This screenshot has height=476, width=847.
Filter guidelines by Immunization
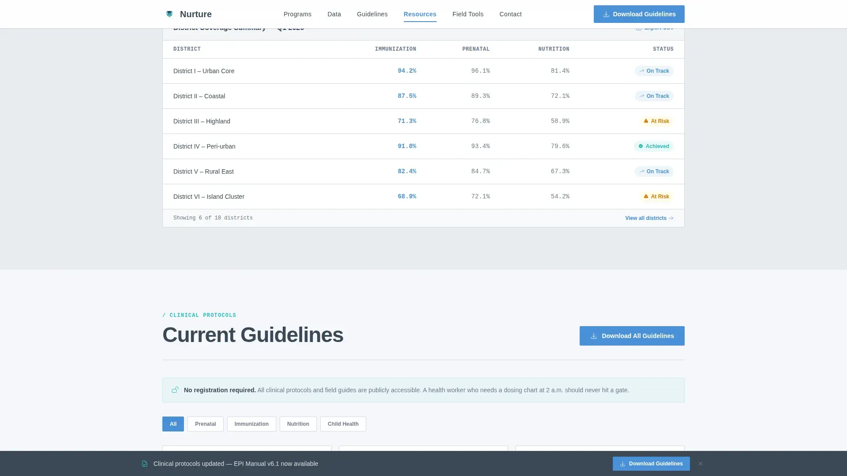(x=251, y=424)
